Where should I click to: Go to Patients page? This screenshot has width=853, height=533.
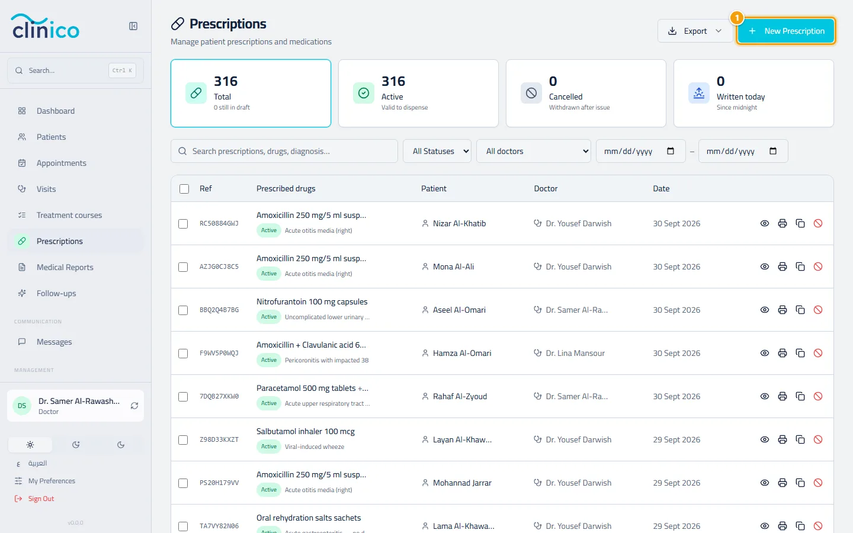tap(76, 137)
